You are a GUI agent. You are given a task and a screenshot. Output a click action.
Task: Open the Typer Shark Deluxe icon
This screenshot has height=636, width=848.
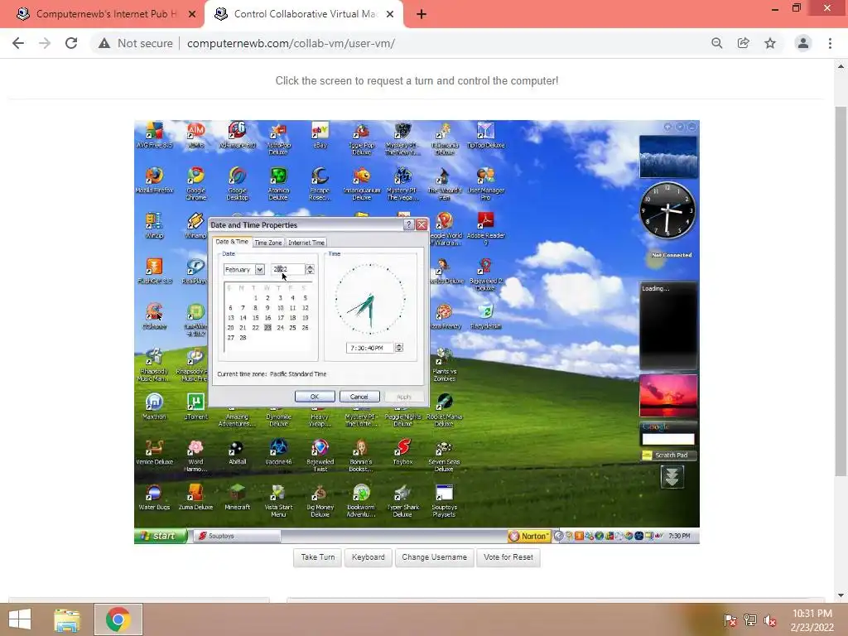point(403,501)
